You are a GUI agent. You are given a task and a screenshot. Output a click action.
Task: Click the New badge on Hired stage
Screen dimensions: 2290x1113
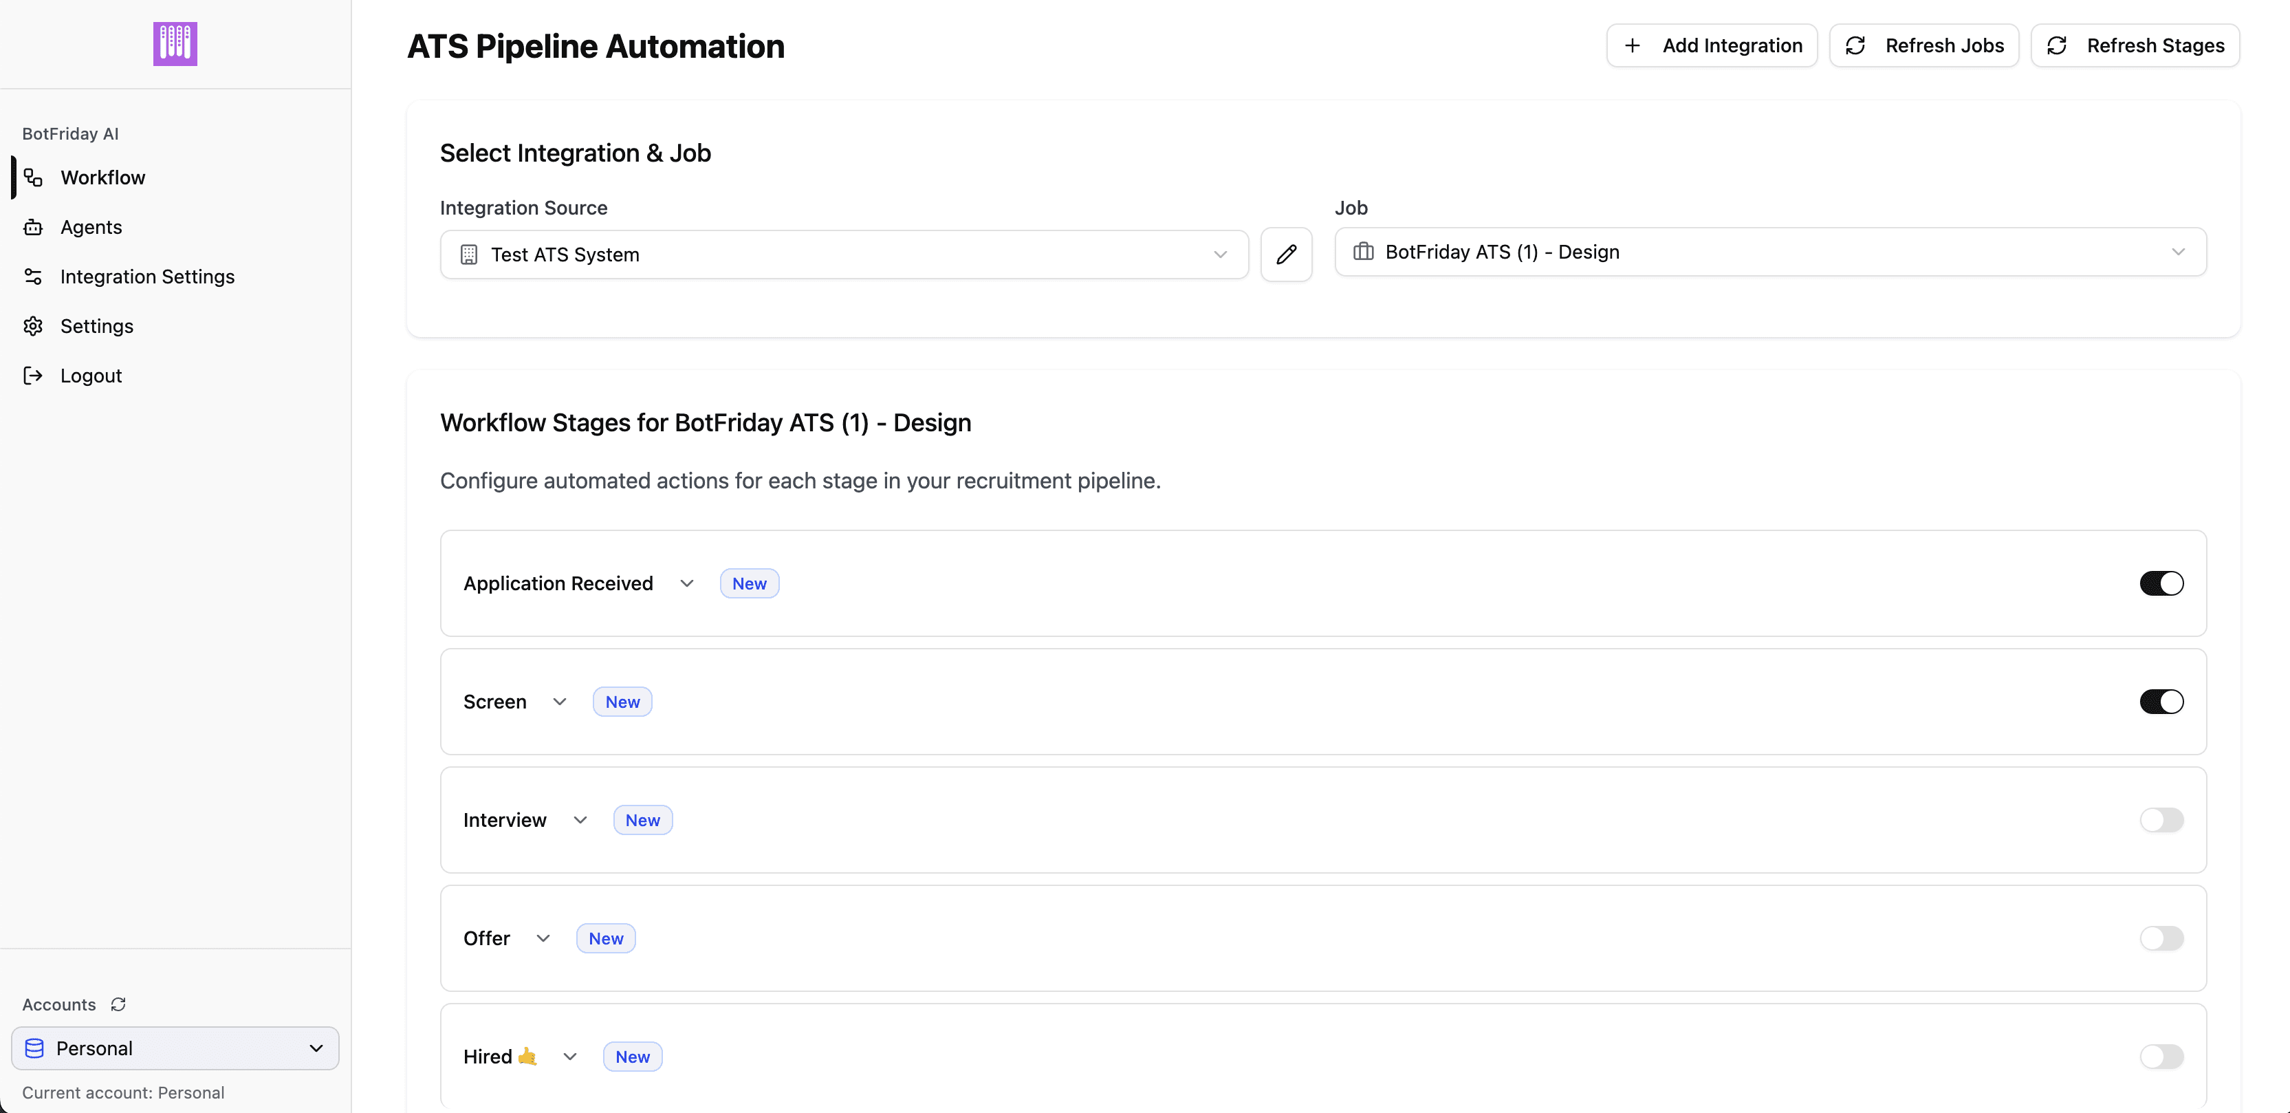(x=633, y=1056)
